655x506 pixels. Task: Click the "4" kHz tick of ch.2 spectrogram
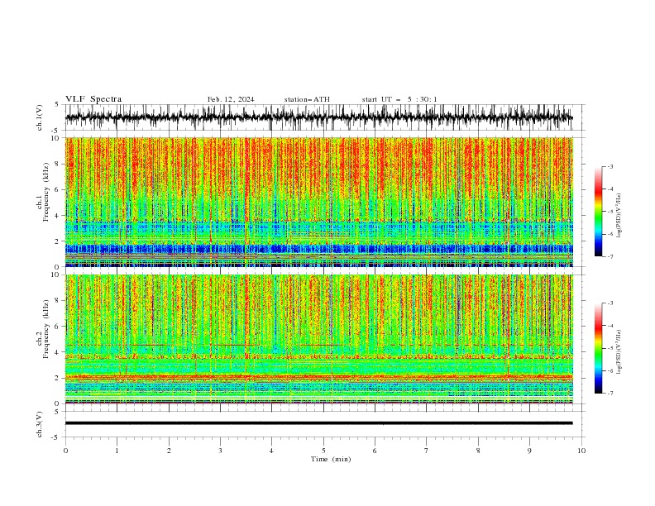(58, 352)
